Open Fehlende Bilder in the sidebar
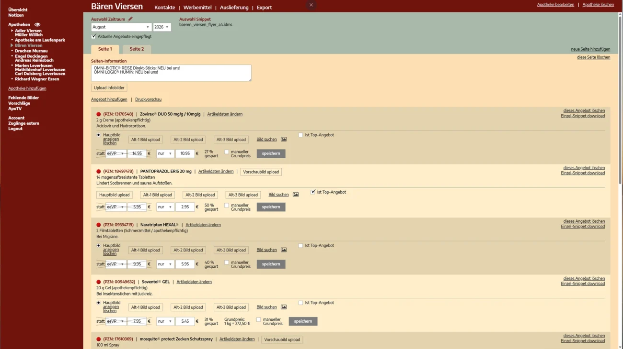 (x=23, y=98)
